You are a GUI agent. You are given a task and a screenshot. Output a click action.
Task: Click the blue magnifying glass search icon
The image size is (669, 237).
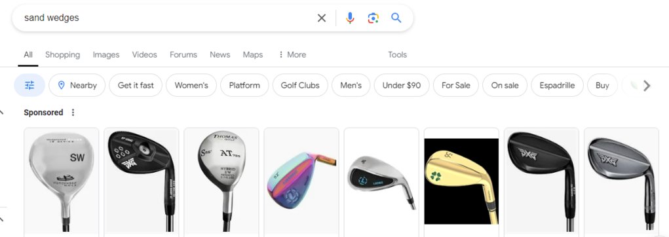click(396, 18)
